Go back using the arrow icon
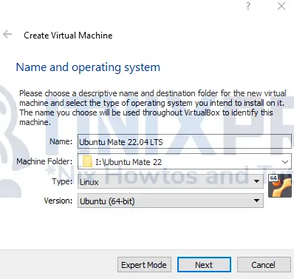Viewport: 294px width, 279px height. point(7,34)
